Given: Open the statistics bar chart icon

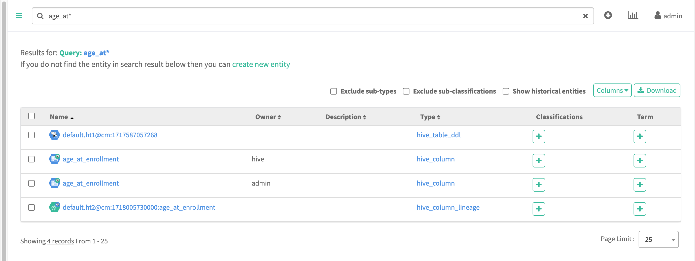Looking at the screenshot, I should [x=633, y=15].
